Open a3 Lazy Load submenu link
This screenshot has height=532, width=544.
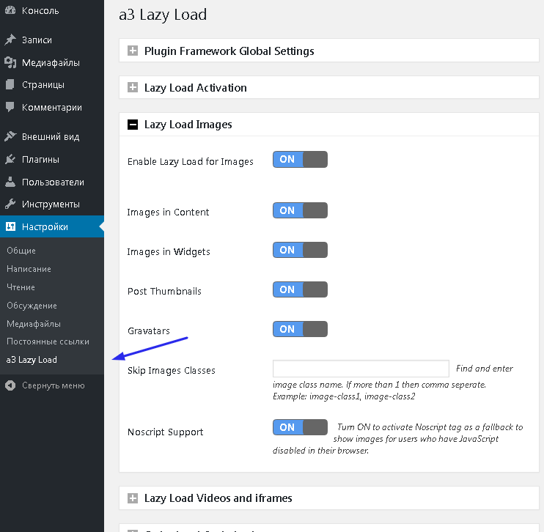(x=32, y=360)
